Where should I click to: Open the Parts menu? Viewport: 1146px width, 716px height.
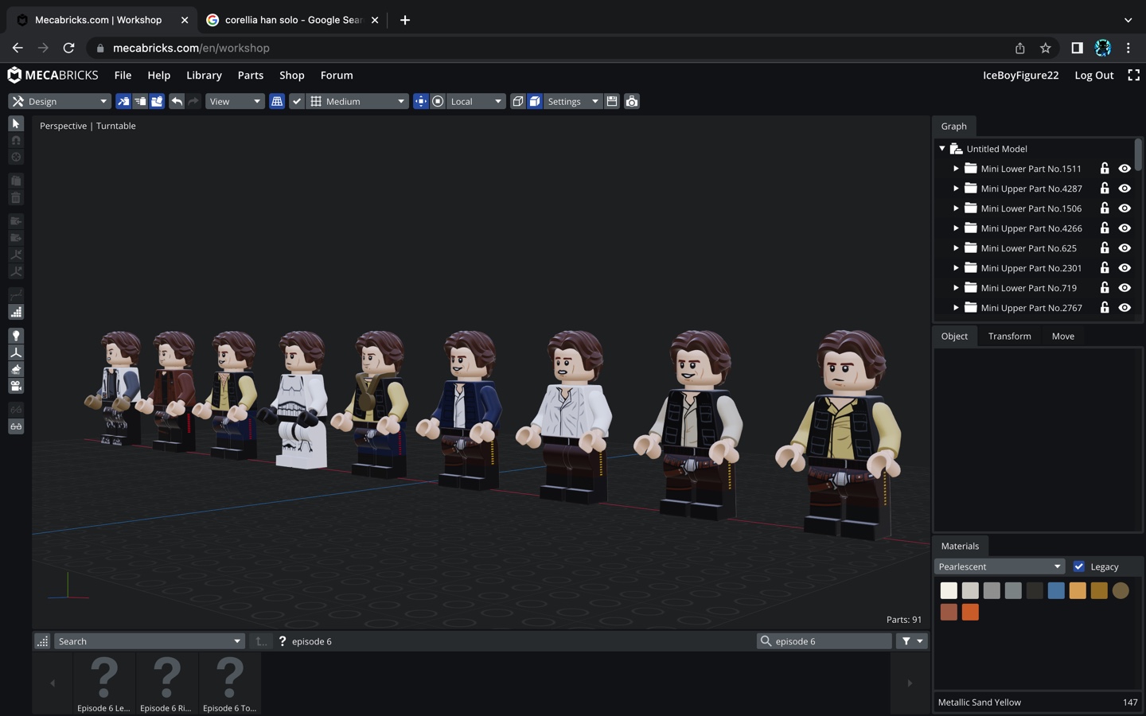click(250, 75)
